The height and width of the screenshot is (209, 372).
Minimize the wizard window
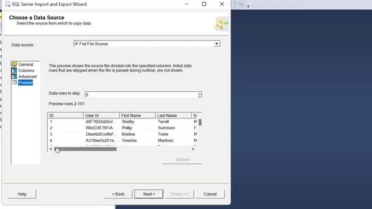tap(187, 4)
